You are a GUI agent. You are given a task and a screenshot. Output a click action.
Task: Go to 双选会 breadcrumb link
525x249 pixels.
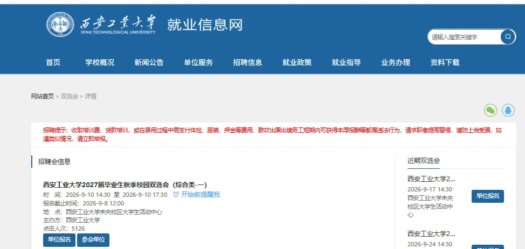(70, 97)
